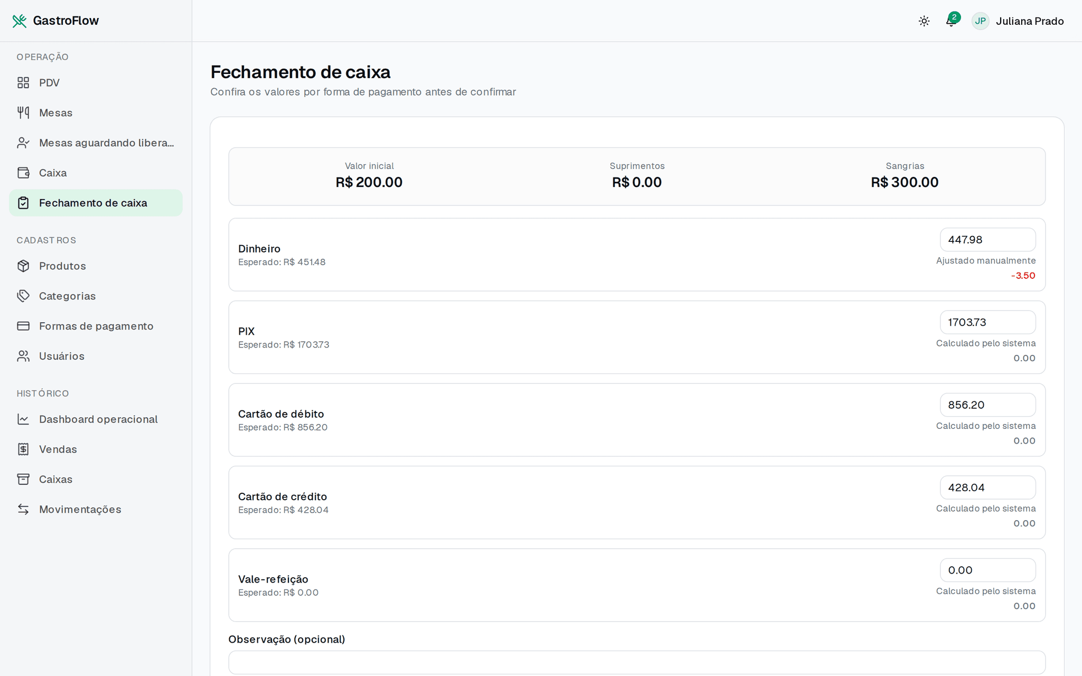Click the Dashboard operacional chart icon

[23, 419]
